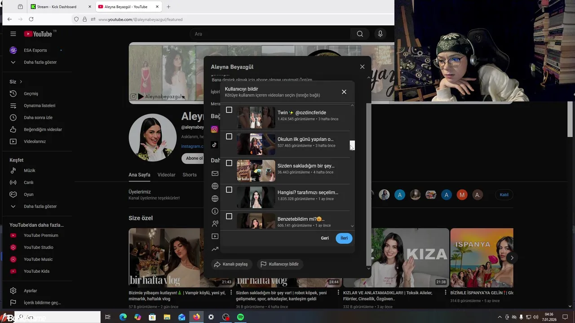Screen dimensions: 575x323
Task: Click the 'Abone ol' subscribe button
Action: 194,158
